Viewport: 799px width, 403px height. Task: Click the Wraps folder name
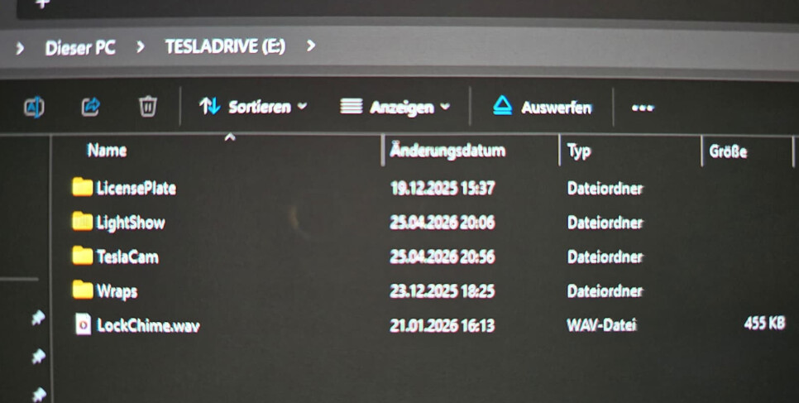[117, 291]
